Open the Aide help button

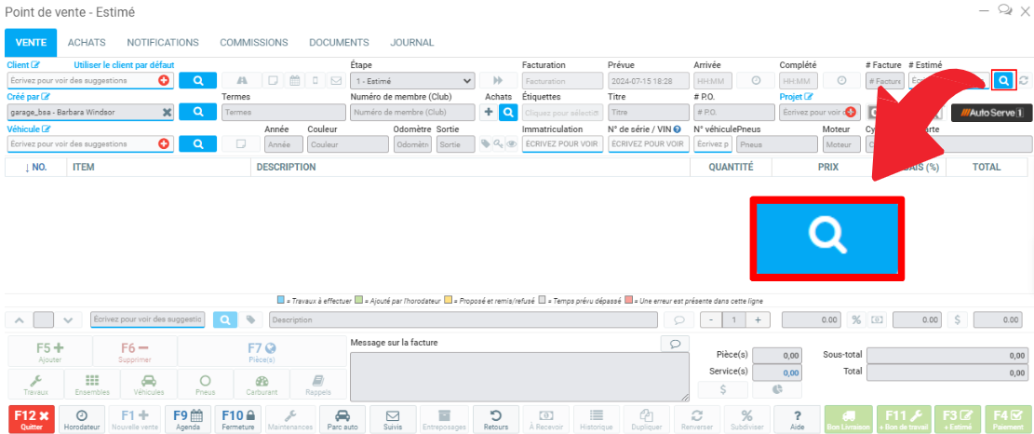(x=797, y=419)
